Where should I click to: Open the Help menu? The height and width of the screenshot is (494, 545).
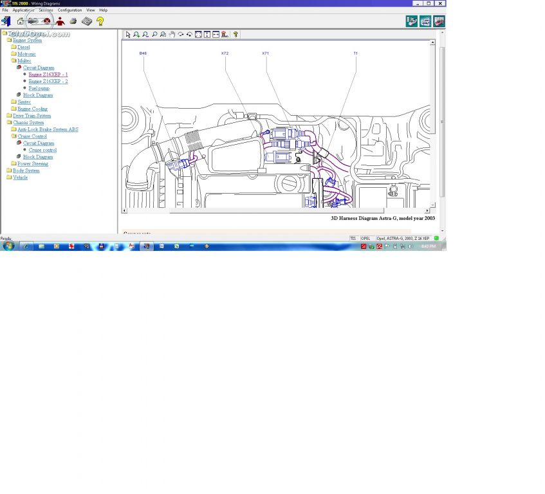(103, 10)
